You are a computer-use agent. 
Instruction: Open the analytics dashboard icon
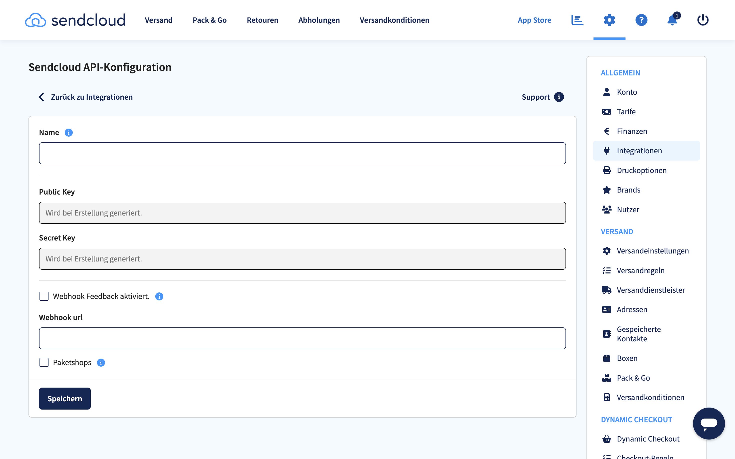577,20
